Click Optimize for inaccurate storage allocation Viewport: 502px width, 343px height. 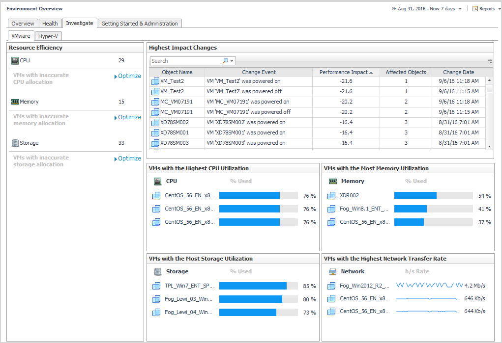click(129, 158)
